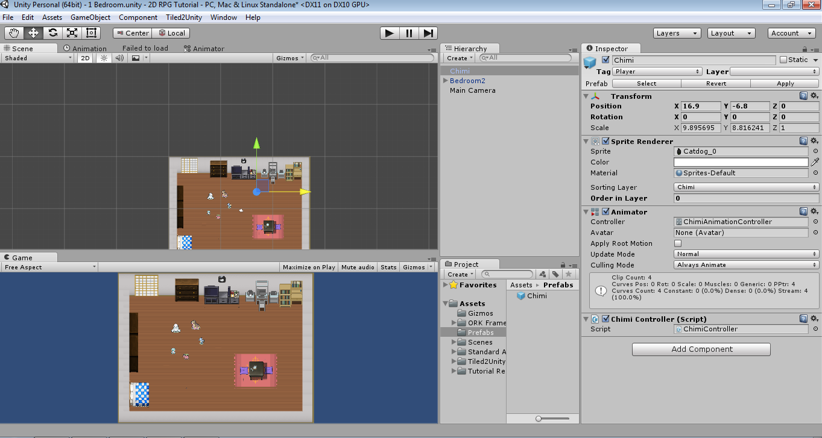This screenshot has width=822, height=438.
Task: Collapse the Assets folder tree
Action: click(x=446, y=303)
